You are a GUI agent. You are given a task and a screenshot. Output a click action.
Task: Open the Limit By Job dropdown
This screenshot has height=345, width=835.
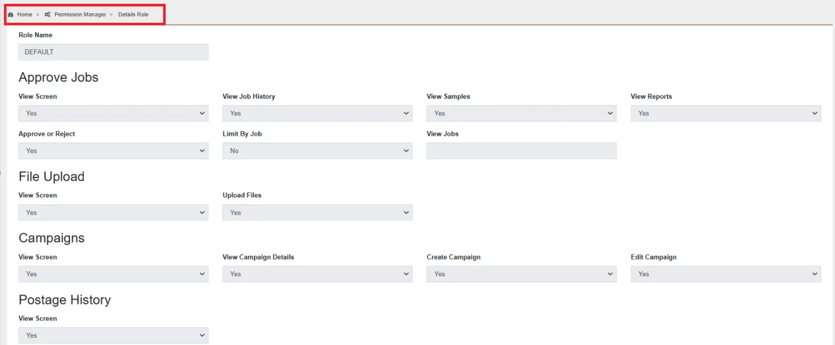click(317, 151)
